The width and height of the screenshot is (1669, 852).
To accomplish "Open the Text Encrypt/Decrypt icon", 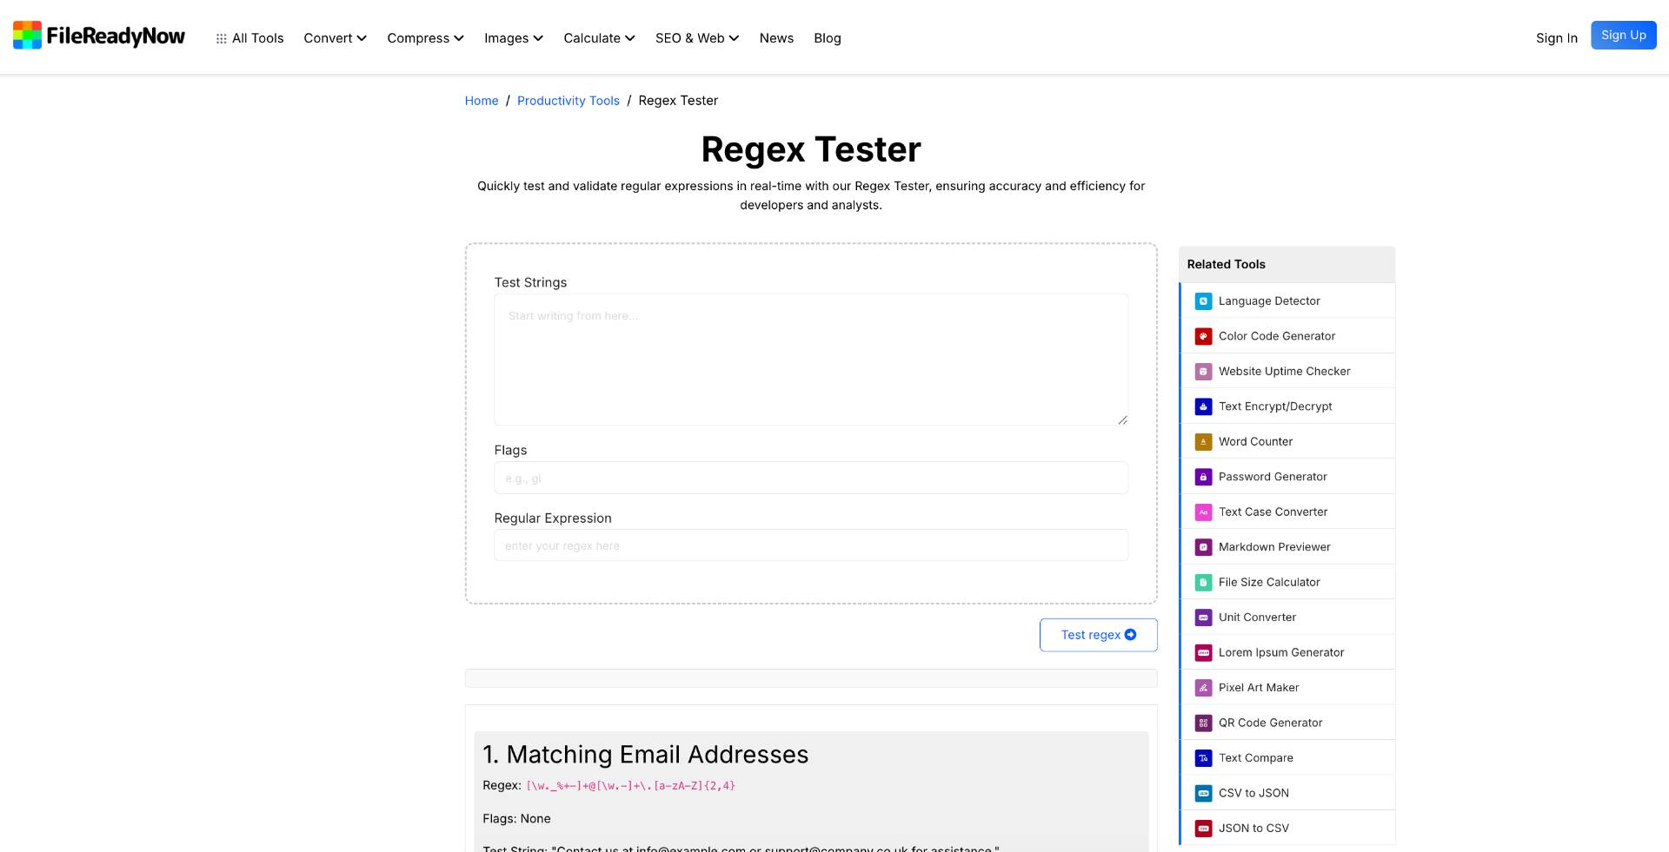I will tap(1203, 406).
